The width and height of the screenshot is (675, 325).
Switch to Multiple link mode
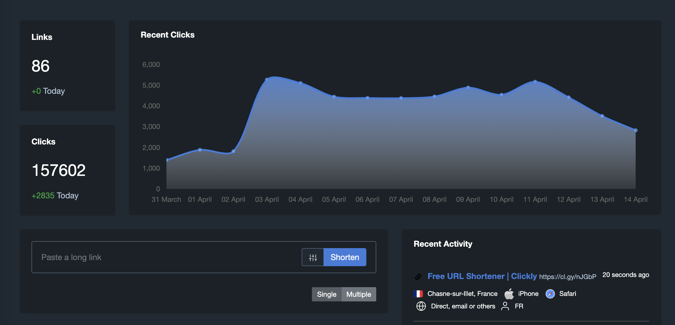point(358,294)
